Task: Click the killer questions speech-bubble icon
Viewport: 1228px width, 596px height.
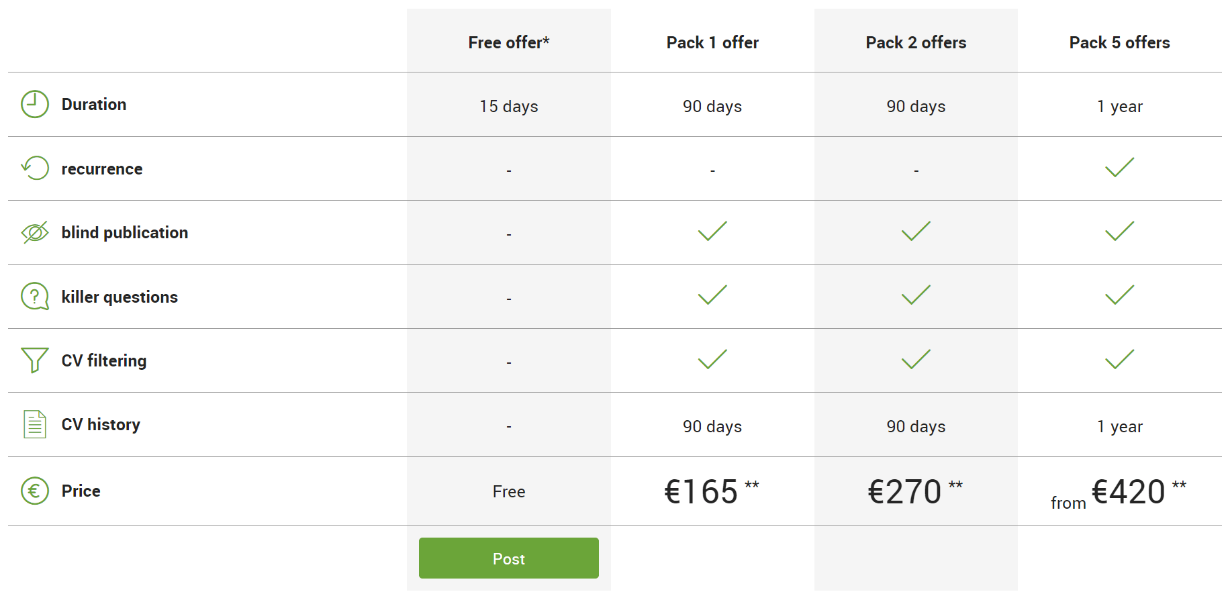Action: point(35,296)
